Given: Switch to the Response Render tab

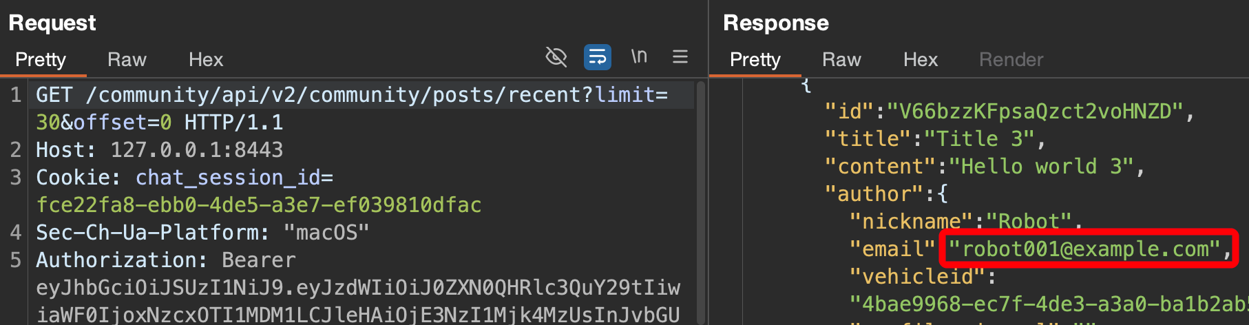Looking at the screenshot, I should (1011, 60).
